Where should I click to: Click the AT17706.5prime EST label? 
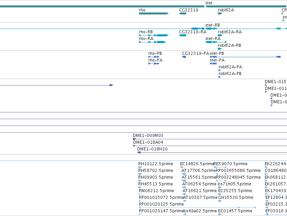[199, 171]
